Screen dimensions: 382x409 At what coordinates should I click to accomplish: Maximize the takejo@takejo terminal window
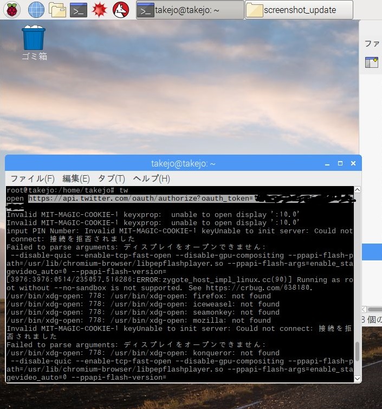[340, 163]
